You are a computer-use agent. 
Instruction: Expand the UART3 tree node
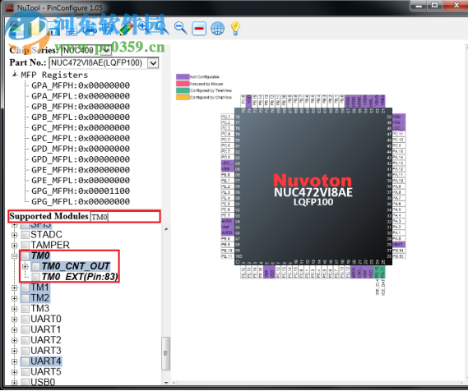click(x=14, y=351)
